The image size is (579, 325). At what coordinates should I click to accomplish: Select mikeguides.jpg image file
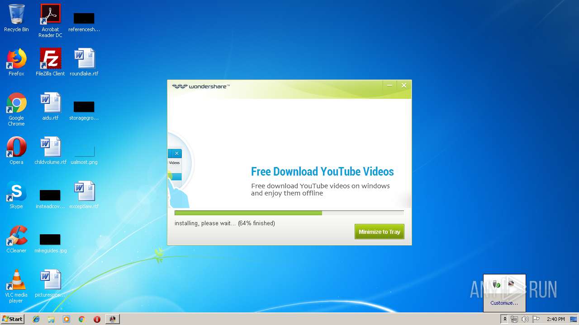(x=50, y=243)
